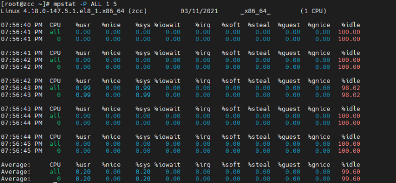This screenshot has height=183, width=396.
Task: Click 100.00 in the 07:56:41 PM all row
Action: [x=349, y=32]
